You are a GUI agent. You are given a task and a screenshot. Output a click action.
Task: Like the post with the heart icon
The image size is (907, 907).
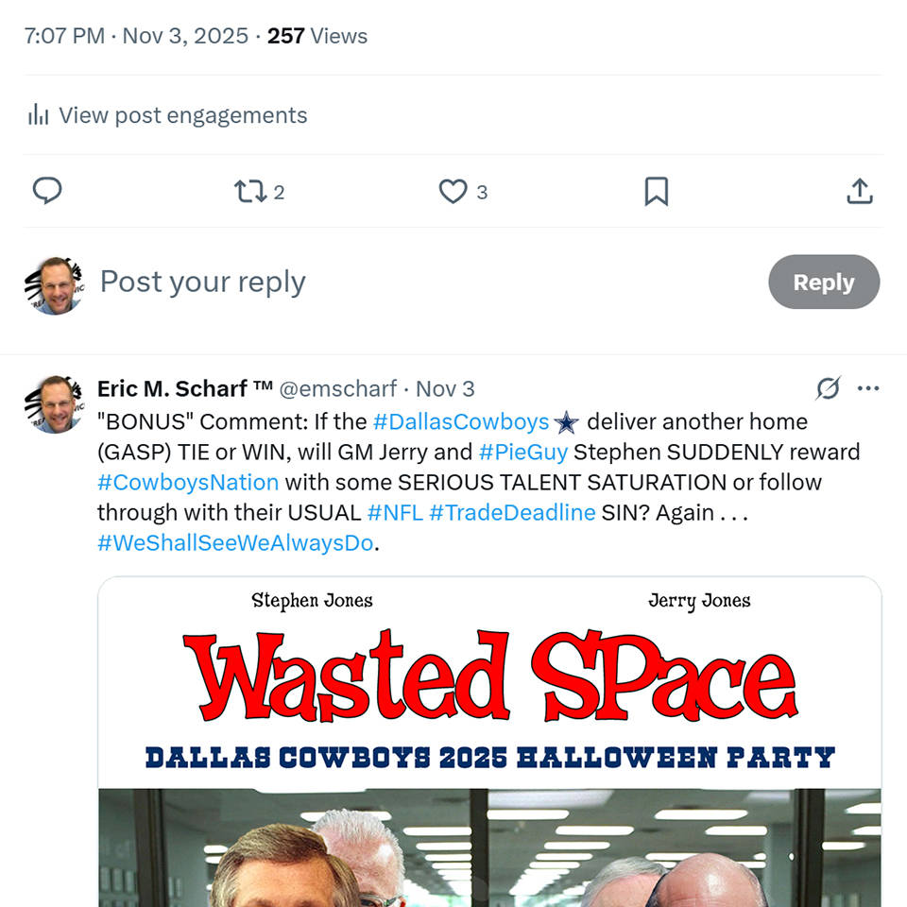[453, 192]
